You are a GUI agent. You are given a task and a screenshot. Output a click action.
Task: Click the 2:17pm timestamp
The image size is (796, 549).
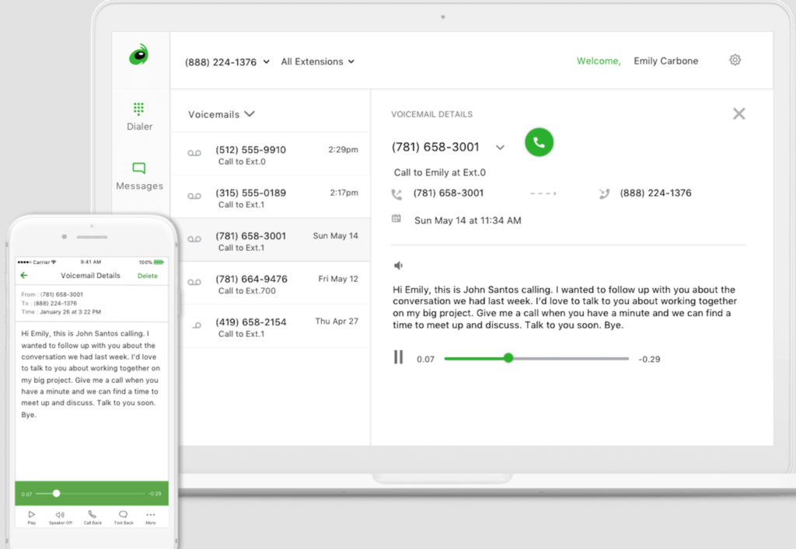tap(344, 193)
